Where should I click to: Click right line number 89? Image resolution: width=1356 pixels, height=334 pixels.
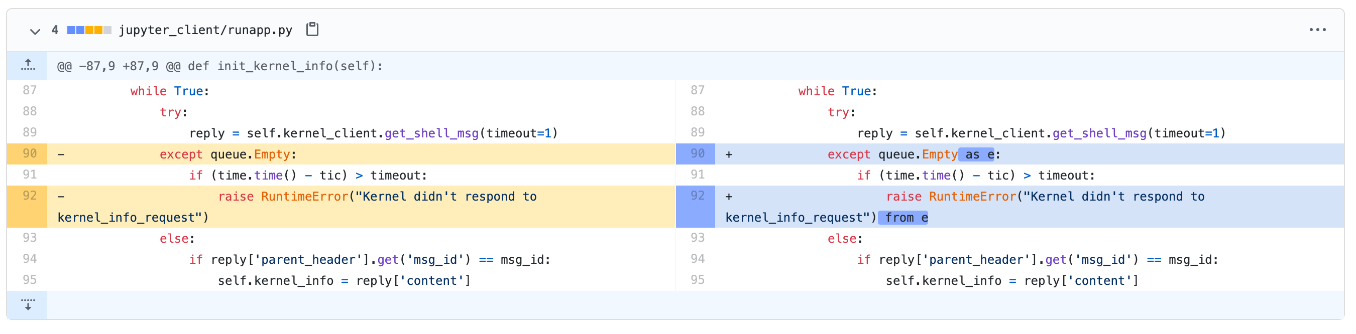click(698, 132)
